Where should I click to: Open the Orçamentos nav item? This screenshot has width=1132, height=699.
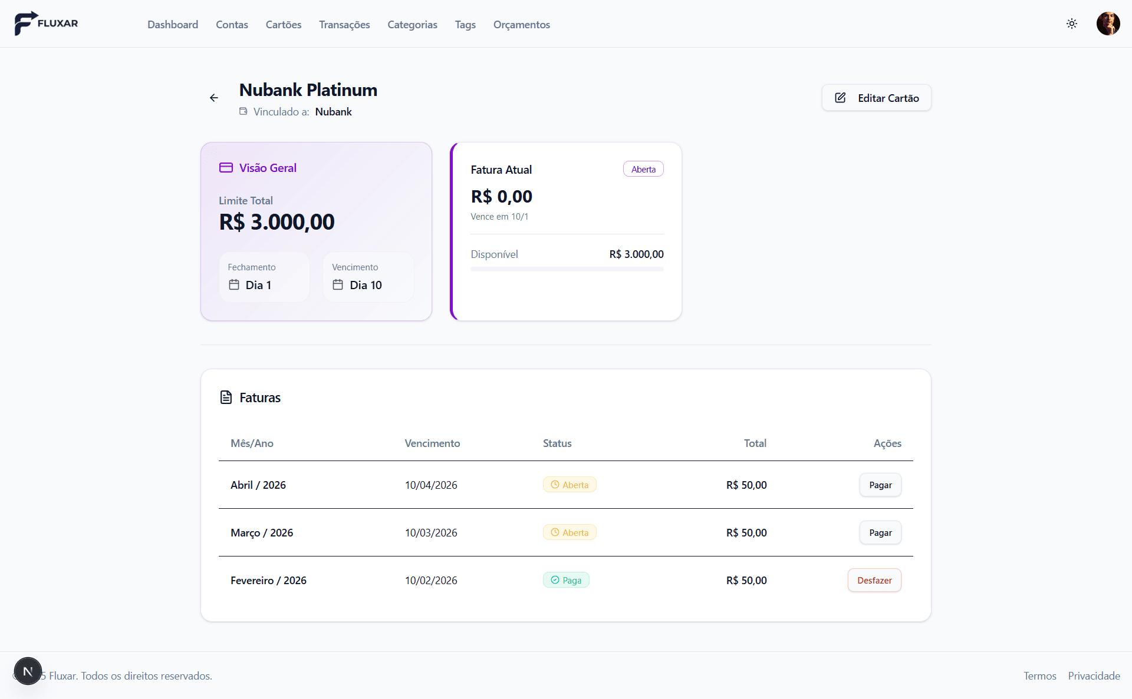(521, 25)
